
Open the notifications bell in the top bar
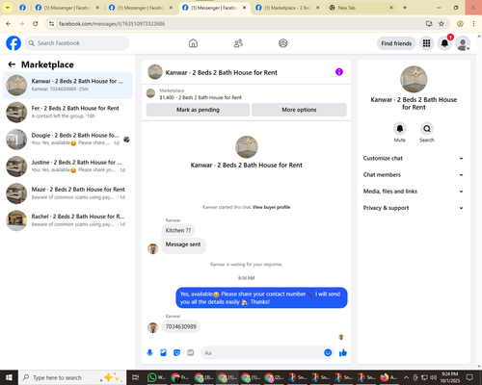click(444, 43)
